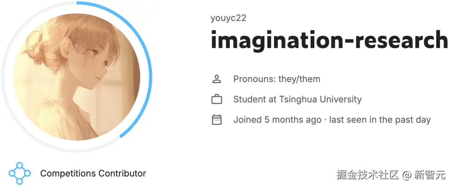Click "Joined 5 months ago" text
The width and height of the screenshot is (452, 187).
[x=277, y=120]
